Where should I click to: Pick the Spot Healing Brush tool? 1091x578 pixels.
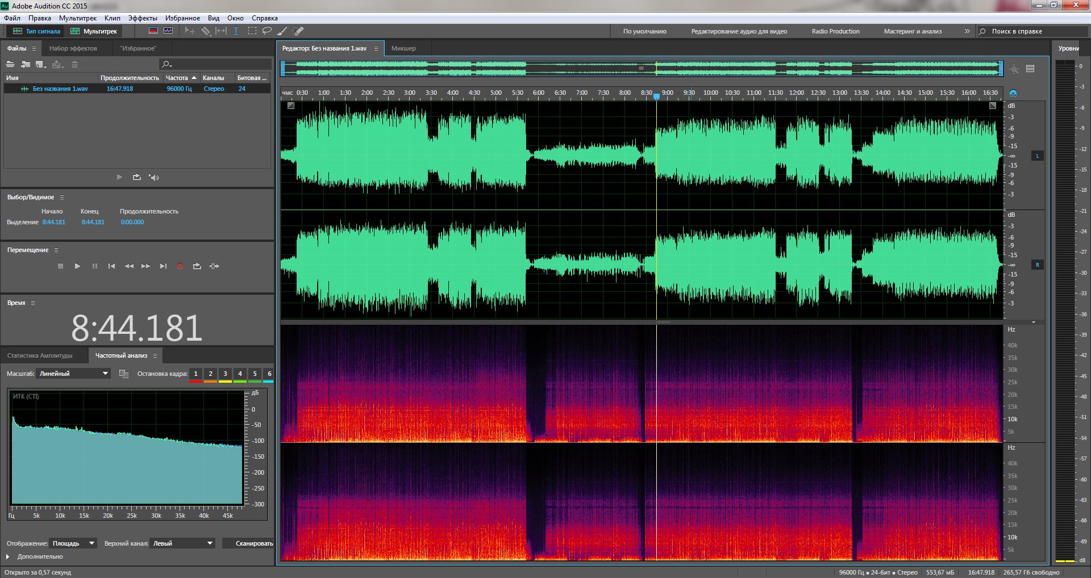(298, 31)
